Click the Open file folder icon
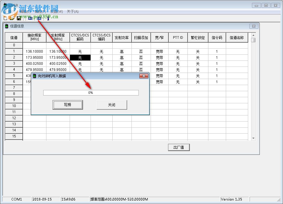 (x=12, y=18)
